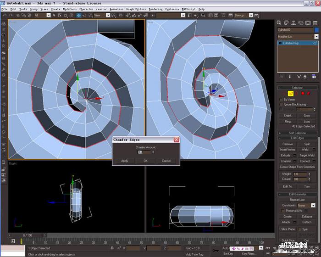321x257 pixels.
Task: Open the Motion command panel tab
Action: click(x=301, y=23)
